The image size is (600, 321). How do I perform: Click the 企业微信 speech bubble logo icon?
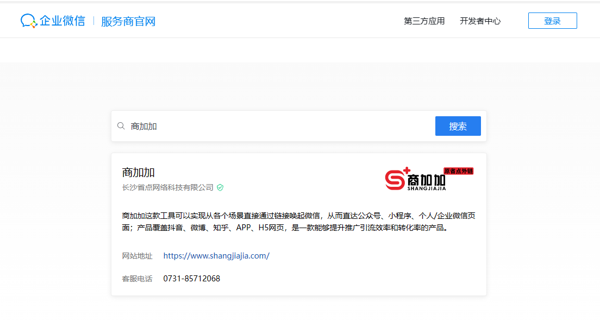point(29,20)
